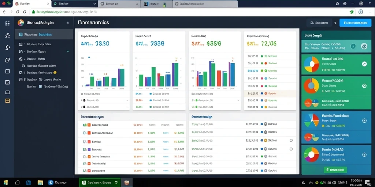Viewport: 375px width, 187px height.
Task: Click the globe icon in the teal panel strip
Action: coord(364,46)
